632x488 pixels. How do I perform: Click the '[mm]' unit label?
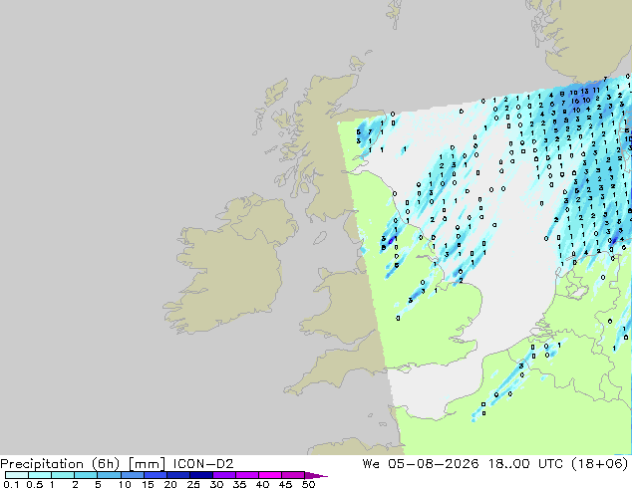click(147, 464)
